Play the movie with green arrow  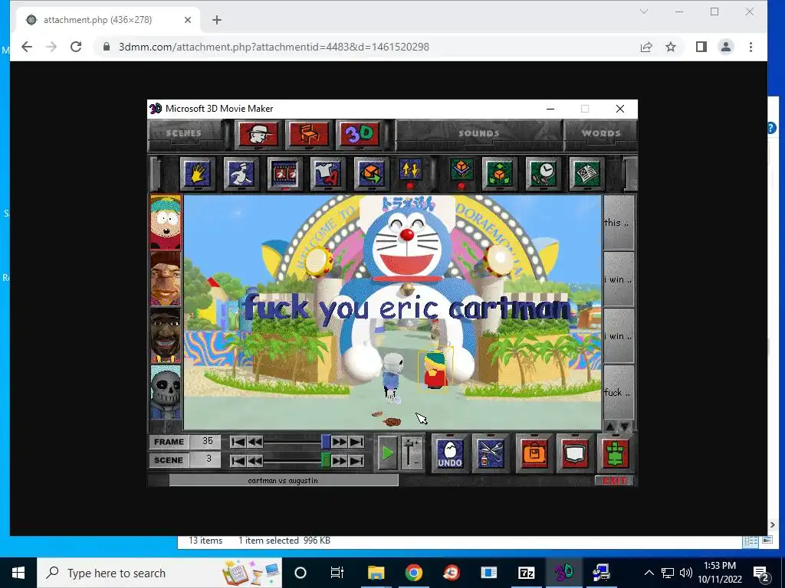point(387,453)
